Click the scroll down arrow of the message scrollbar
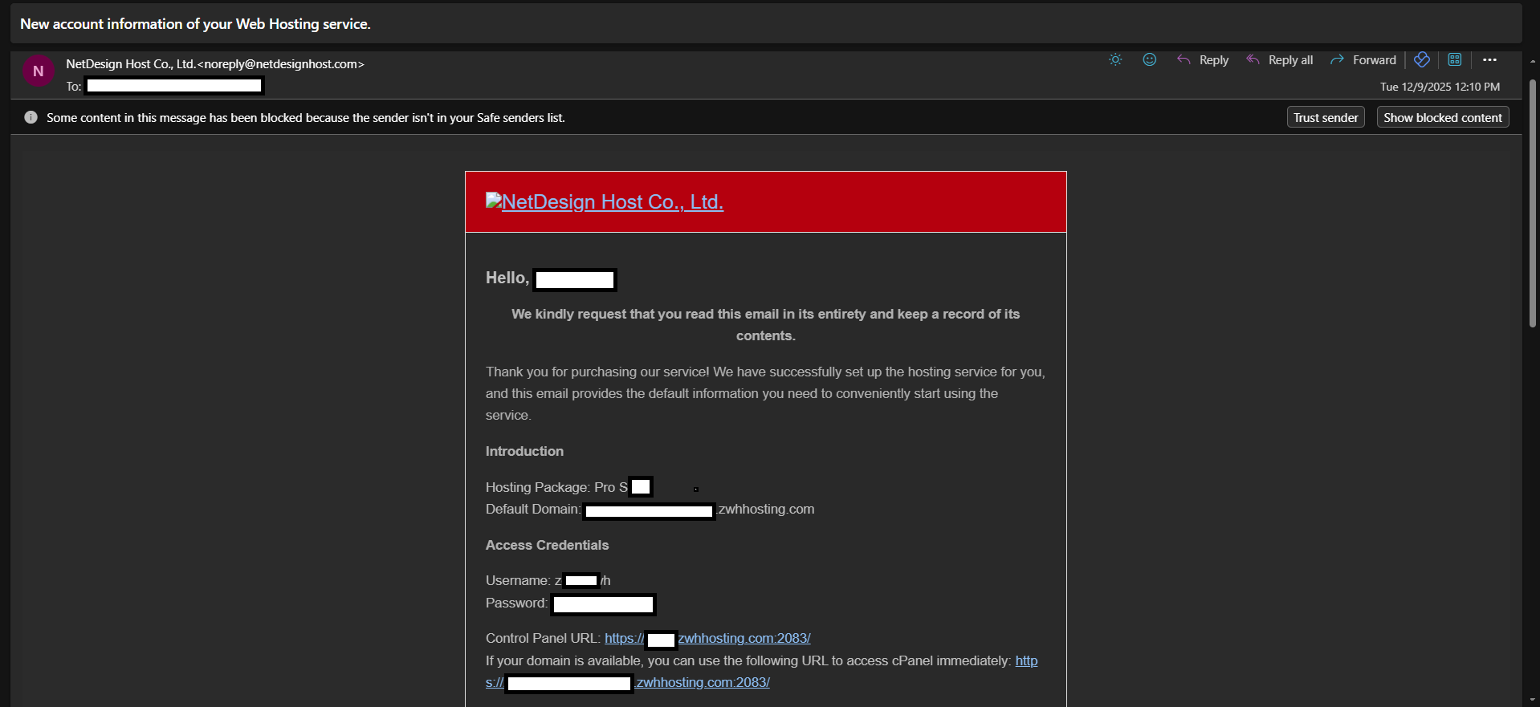Image resolution: width=1540 pixels, height=707 pixels. [1532, 700]
